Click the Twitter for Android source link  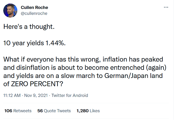point(70,96)
